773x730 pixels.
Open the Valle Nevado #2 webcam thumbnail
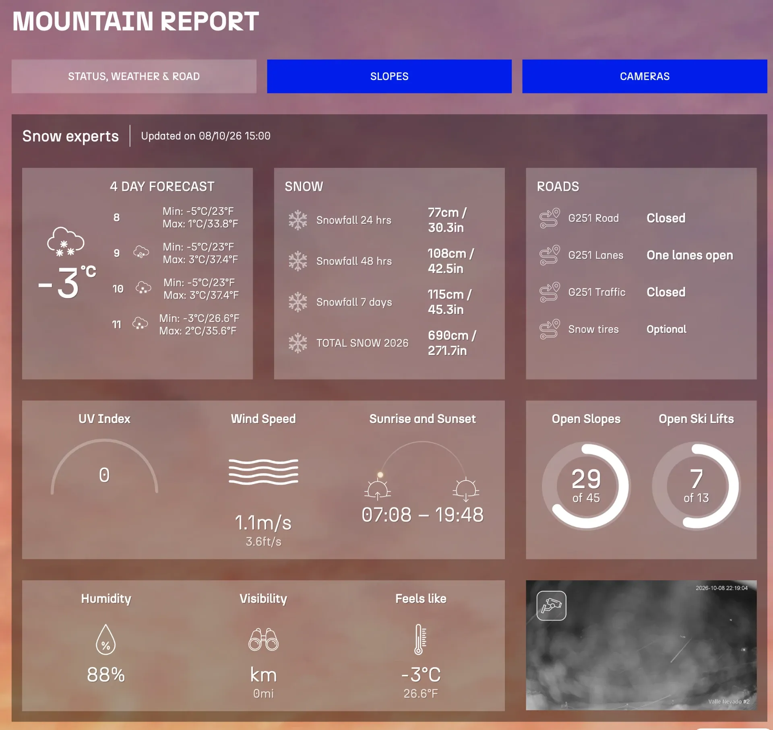pos(641,645)
